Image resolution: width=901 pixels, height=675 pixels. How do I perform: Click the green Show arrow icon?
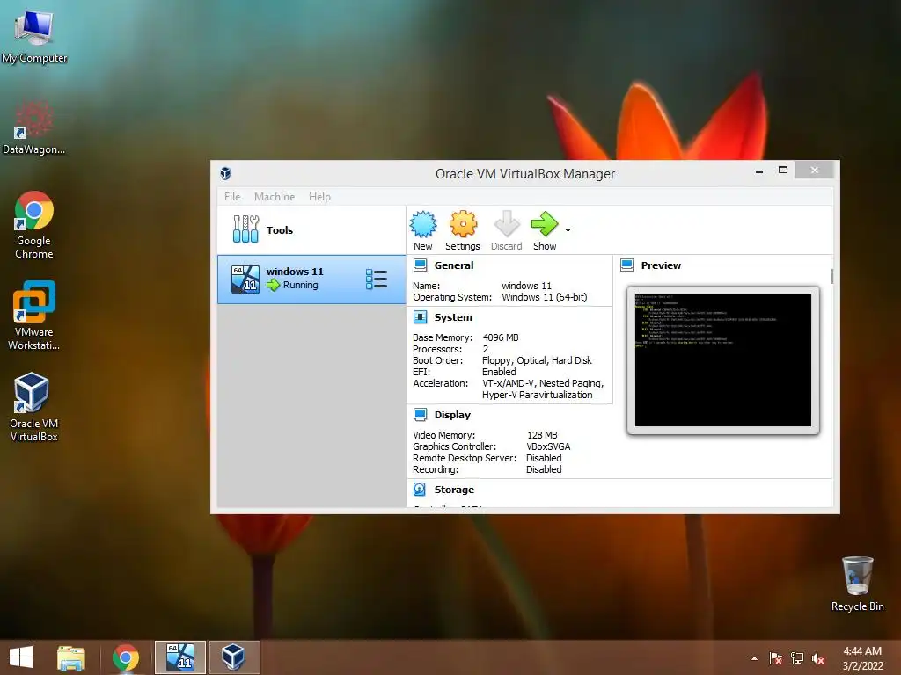tap(544, 224)
